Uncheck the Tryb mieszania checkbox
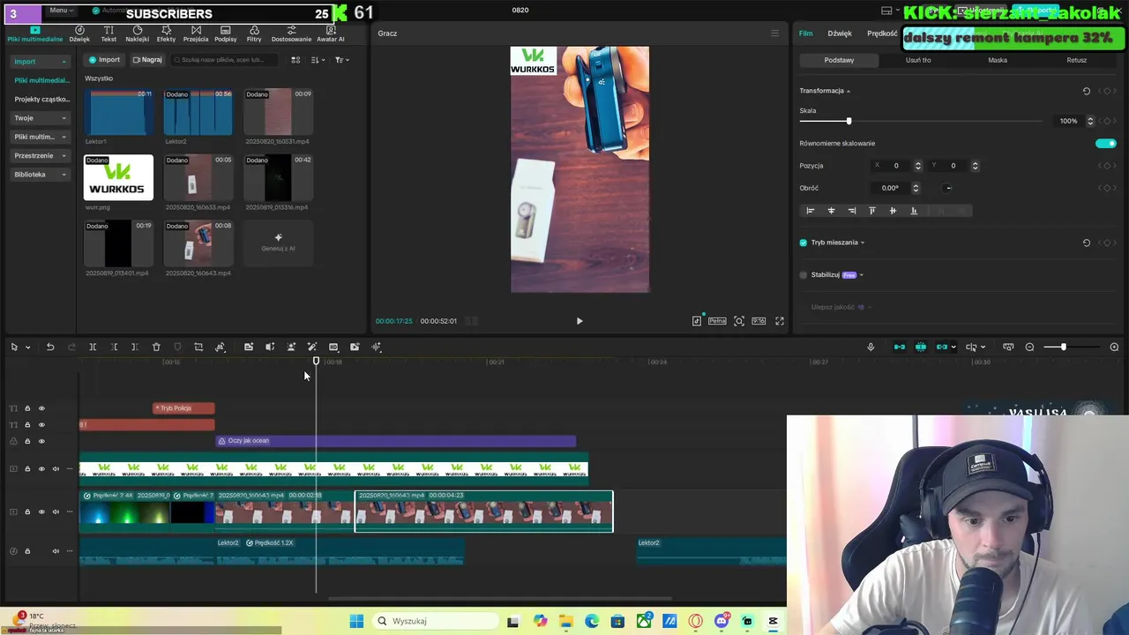The width and height of the screenshot is (1129, 635). [803, 243]
